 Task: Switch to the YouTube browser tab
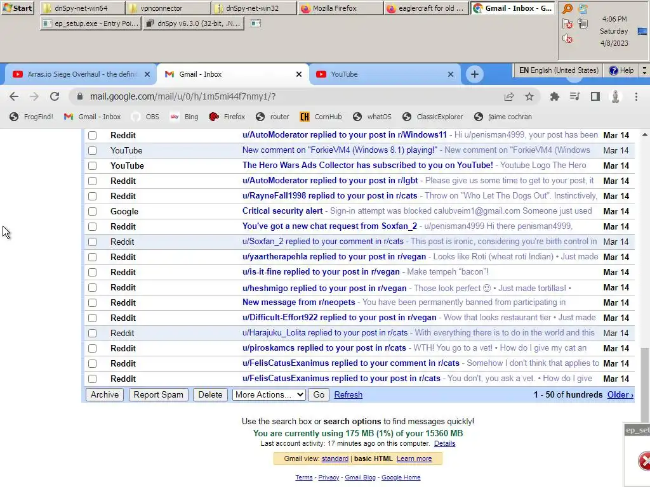pyautogui.click(x=385, y=74)
